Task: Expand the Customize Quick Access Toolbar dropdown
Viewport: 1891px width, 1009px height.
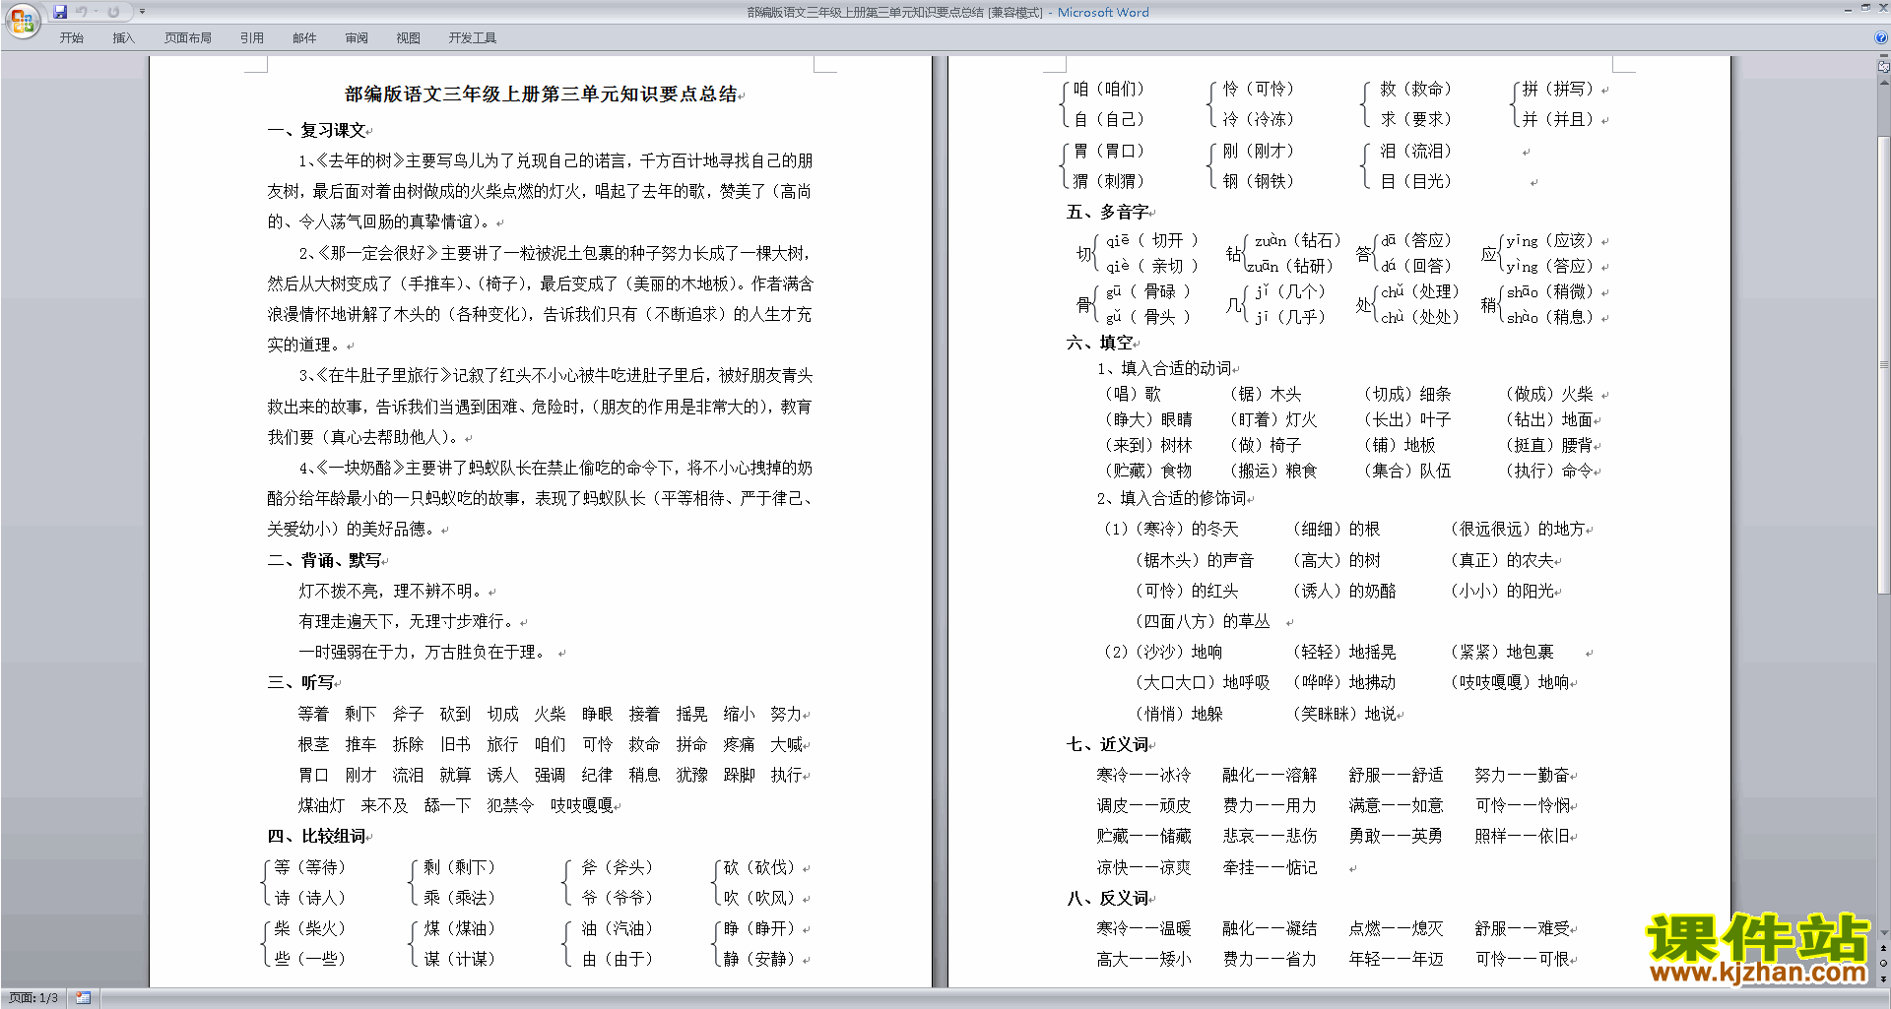Action: [x=142, y=12]
